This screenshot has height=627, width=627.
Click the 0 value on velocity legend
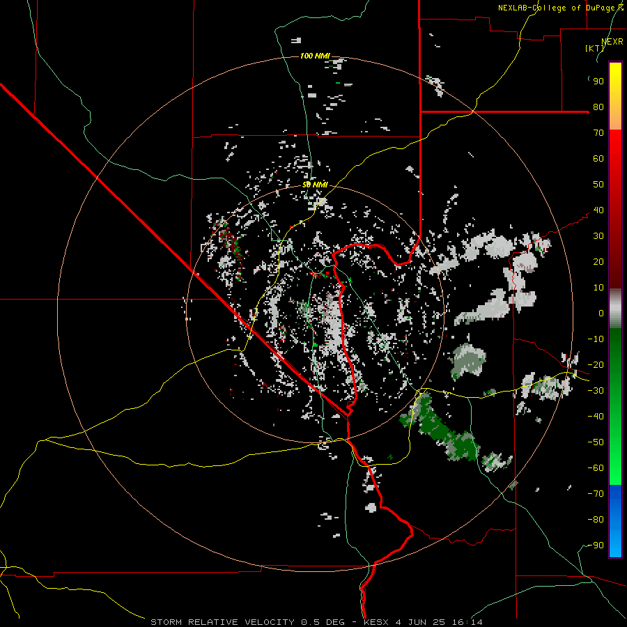(601, 313)
